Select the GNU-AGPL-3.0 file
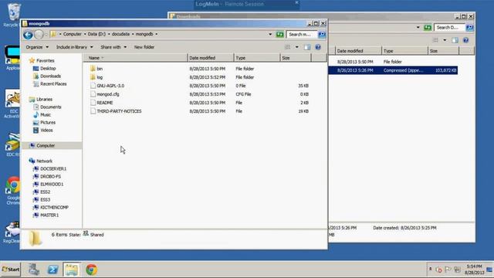This screenshot has width=494, height=278. click(110, 86)
